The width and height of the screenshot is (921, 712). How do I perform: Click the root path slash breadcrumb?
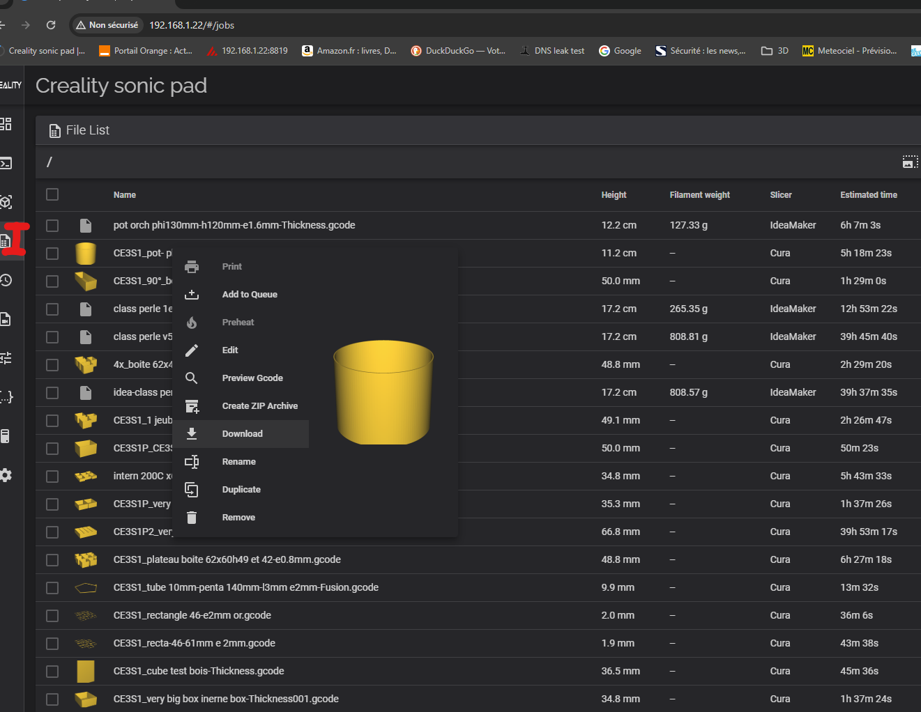pyautogui.click(x=50, y=162)
